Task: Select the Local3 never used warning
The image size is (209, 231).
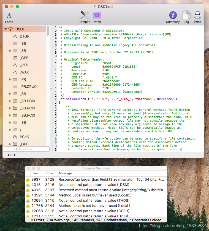Action: click(96, 195)
